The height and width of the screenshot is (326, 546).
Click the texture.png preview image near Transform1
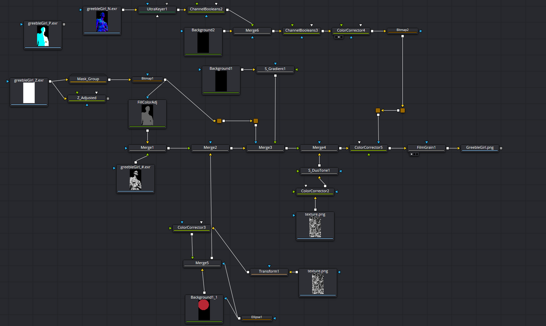pos(318,283)
